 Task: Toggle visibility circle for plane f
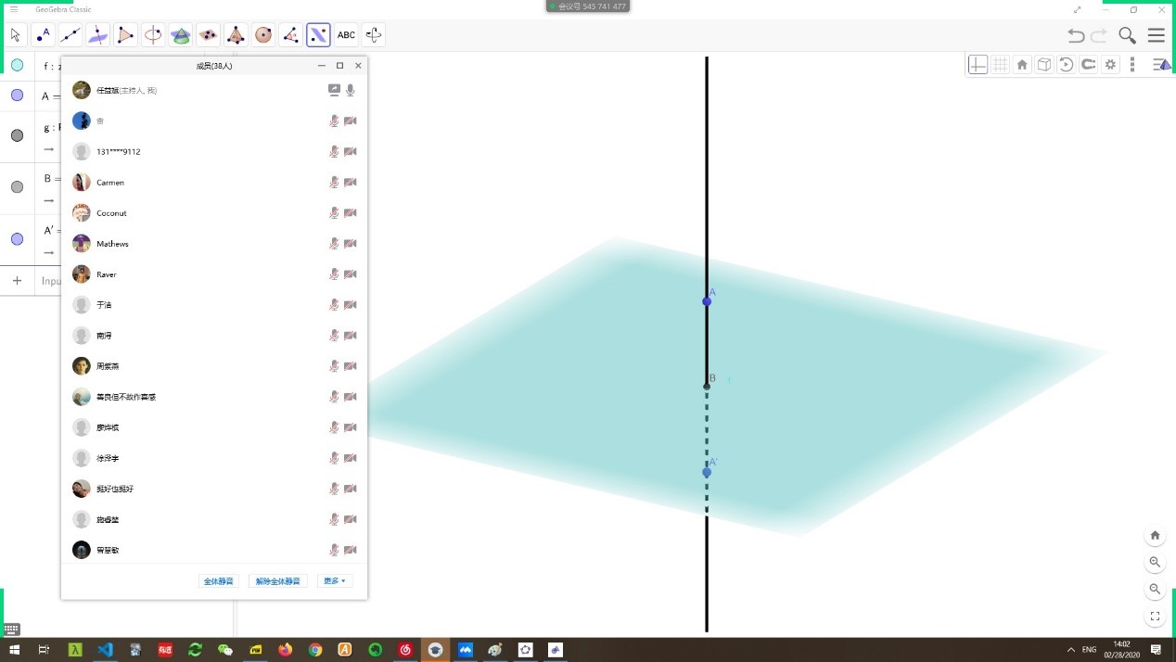click(17, 66)
